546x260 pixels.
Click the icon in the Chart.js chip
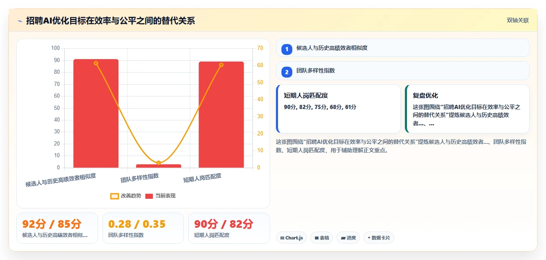coord(282,238)
